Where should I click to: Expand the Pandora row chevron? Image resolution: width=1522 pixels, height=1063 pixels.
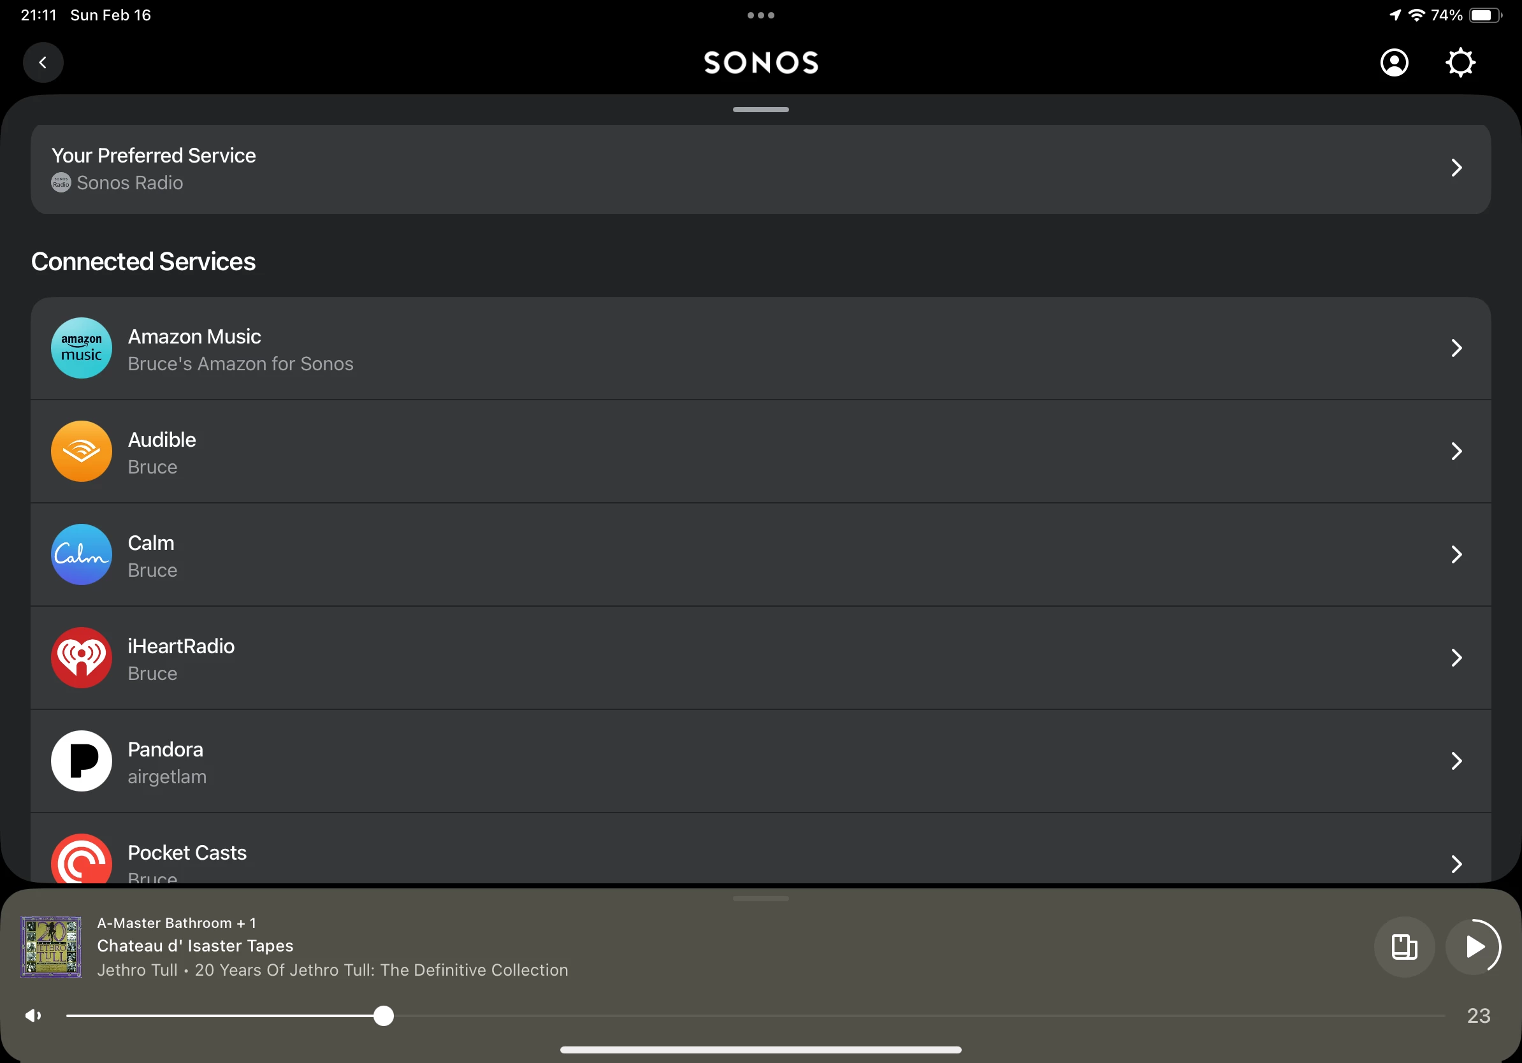[x=1456, y=761]
